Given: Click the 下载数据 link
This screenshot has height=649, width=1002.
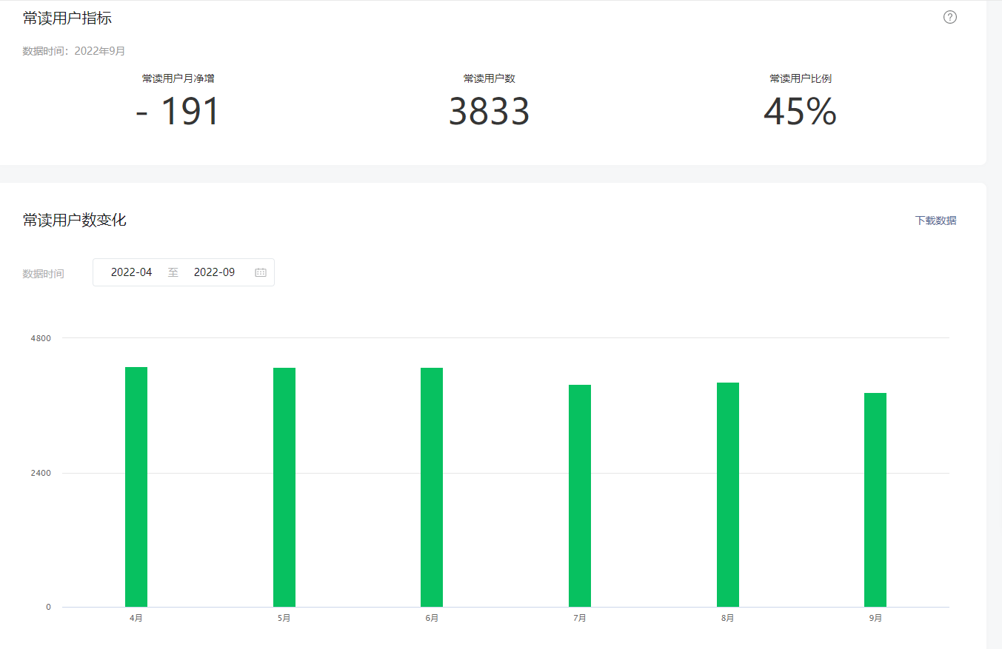Looking at the screenshot, I should (x=935, y=221).
